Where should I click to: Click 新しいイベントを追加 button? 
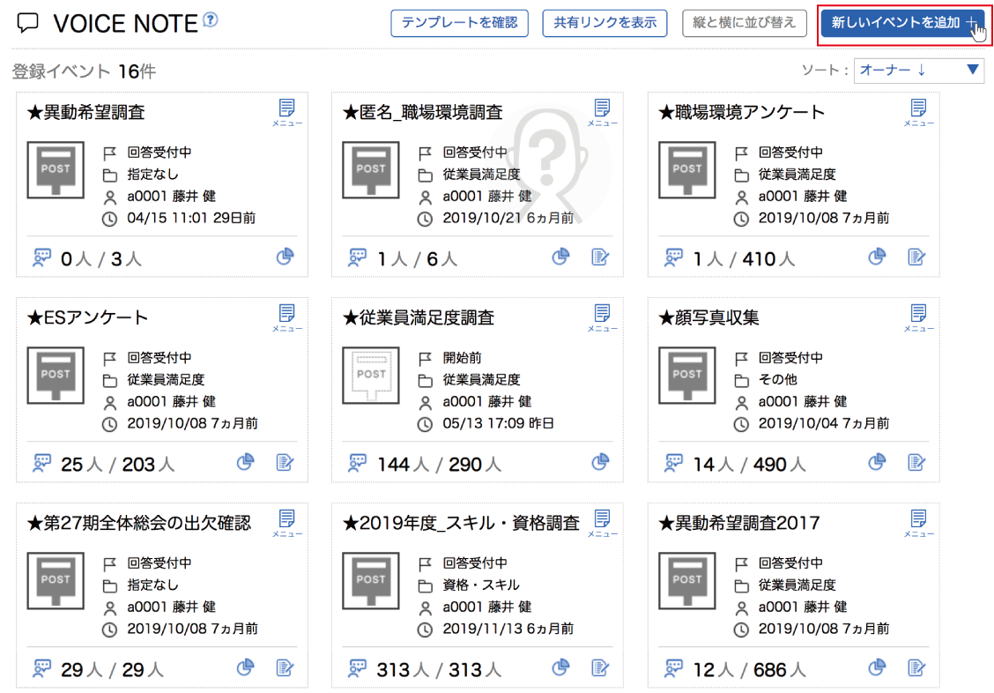tap(904, 23)
